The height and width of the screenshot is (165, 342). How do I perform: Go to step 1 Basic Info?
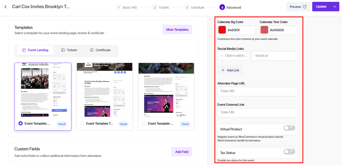126,7
